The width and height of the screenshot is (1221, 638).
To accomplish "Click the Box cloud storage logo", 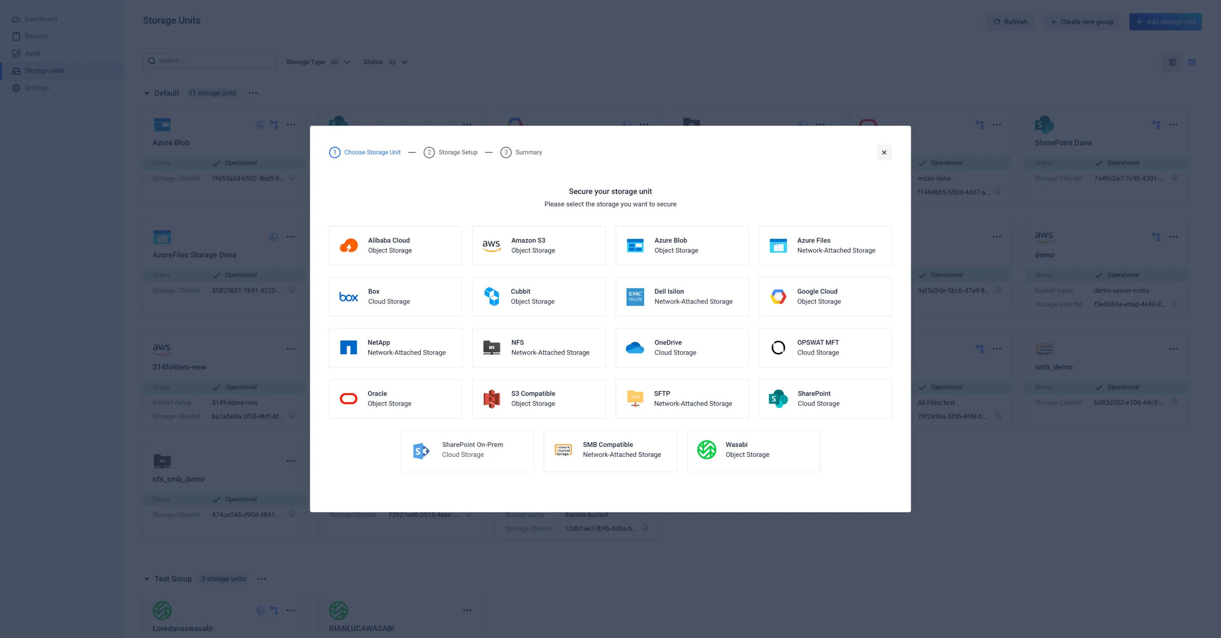I will tap(349, 296).
